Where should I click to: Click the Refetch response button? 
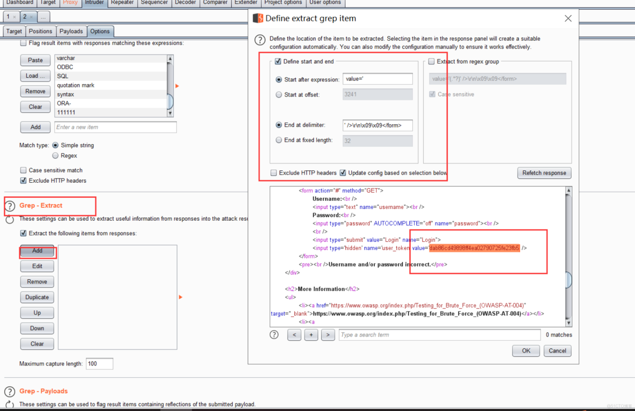pyautogui.click(x=544, y=173)
